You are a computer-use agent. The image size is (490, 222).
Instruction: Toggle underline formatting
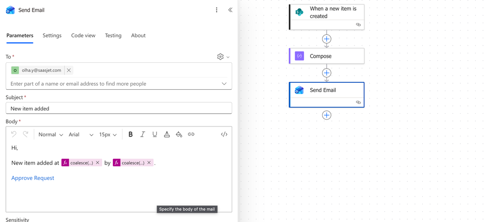[154, 134]
